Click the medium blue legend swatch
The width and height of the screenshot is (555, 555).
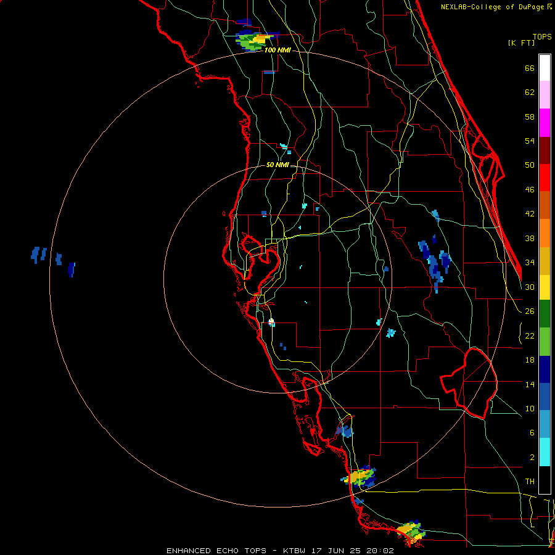pyautogui.click(x=545, y=397)
